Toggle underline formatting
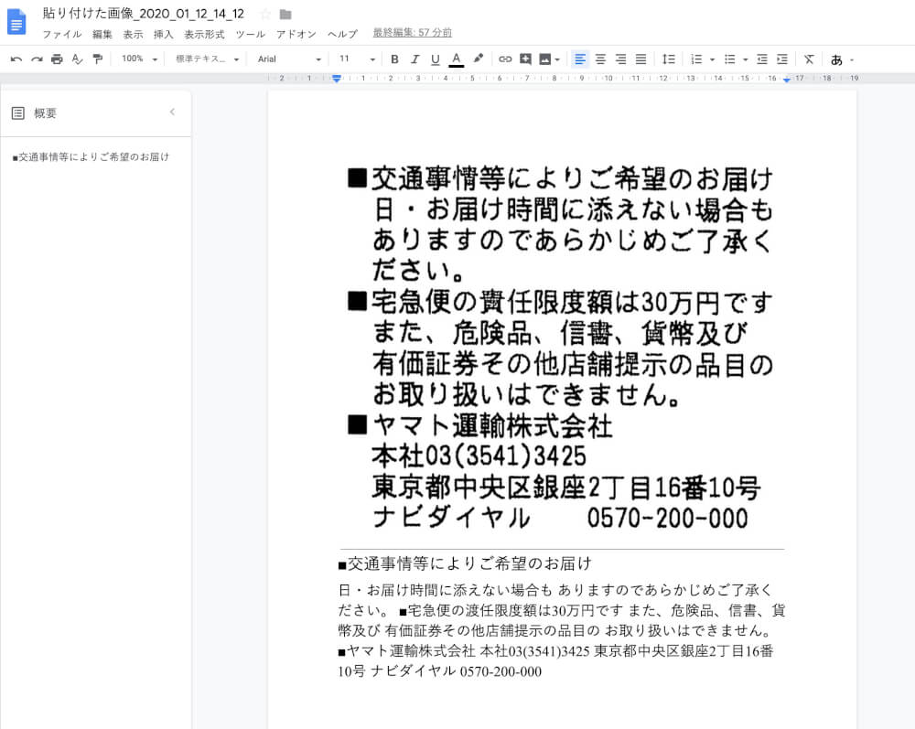This screenshot has height=729, width=915. point(435,59)
